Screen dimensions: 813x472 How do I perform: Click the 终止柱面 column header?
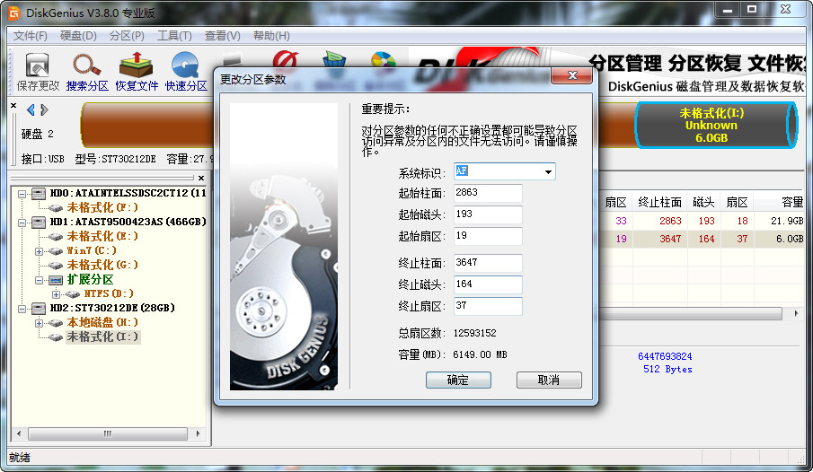(659, 202)
